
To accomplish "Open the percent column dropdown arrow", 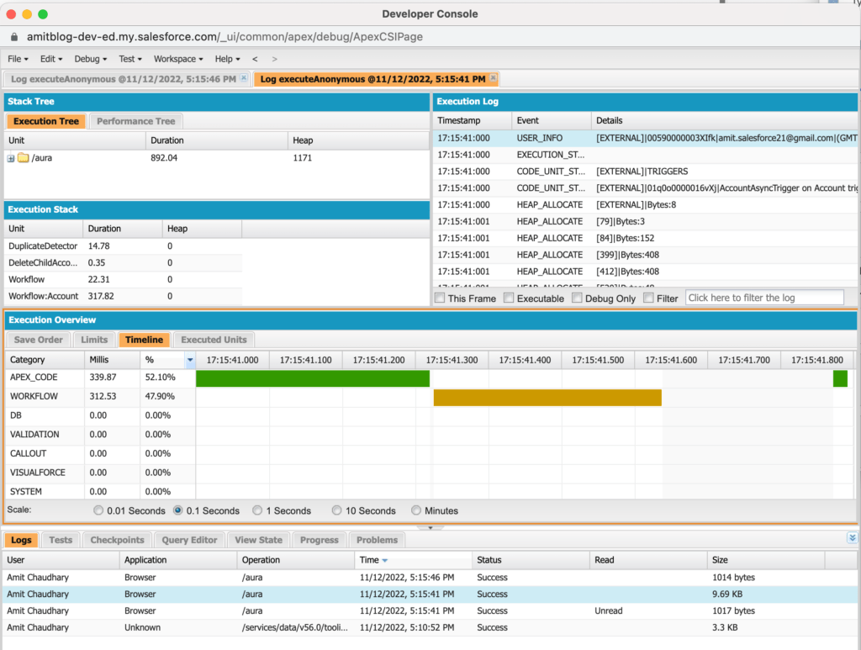I will coord(189,360).
